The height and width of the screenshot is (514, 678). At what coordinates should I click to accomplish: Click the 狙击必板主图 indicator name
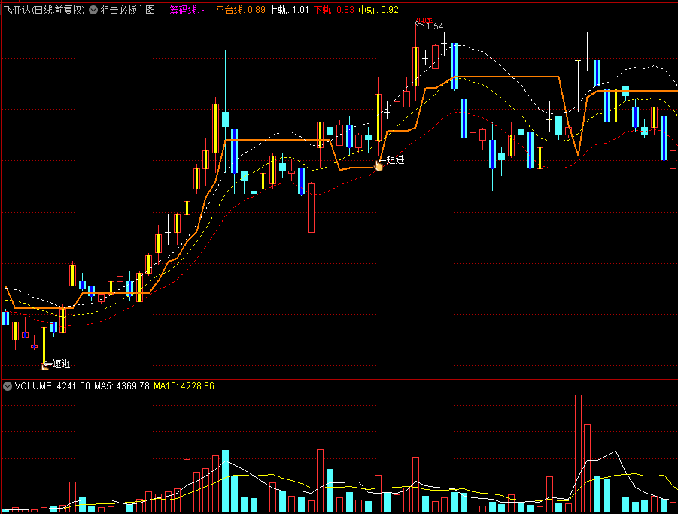click(x=128, y=10)
